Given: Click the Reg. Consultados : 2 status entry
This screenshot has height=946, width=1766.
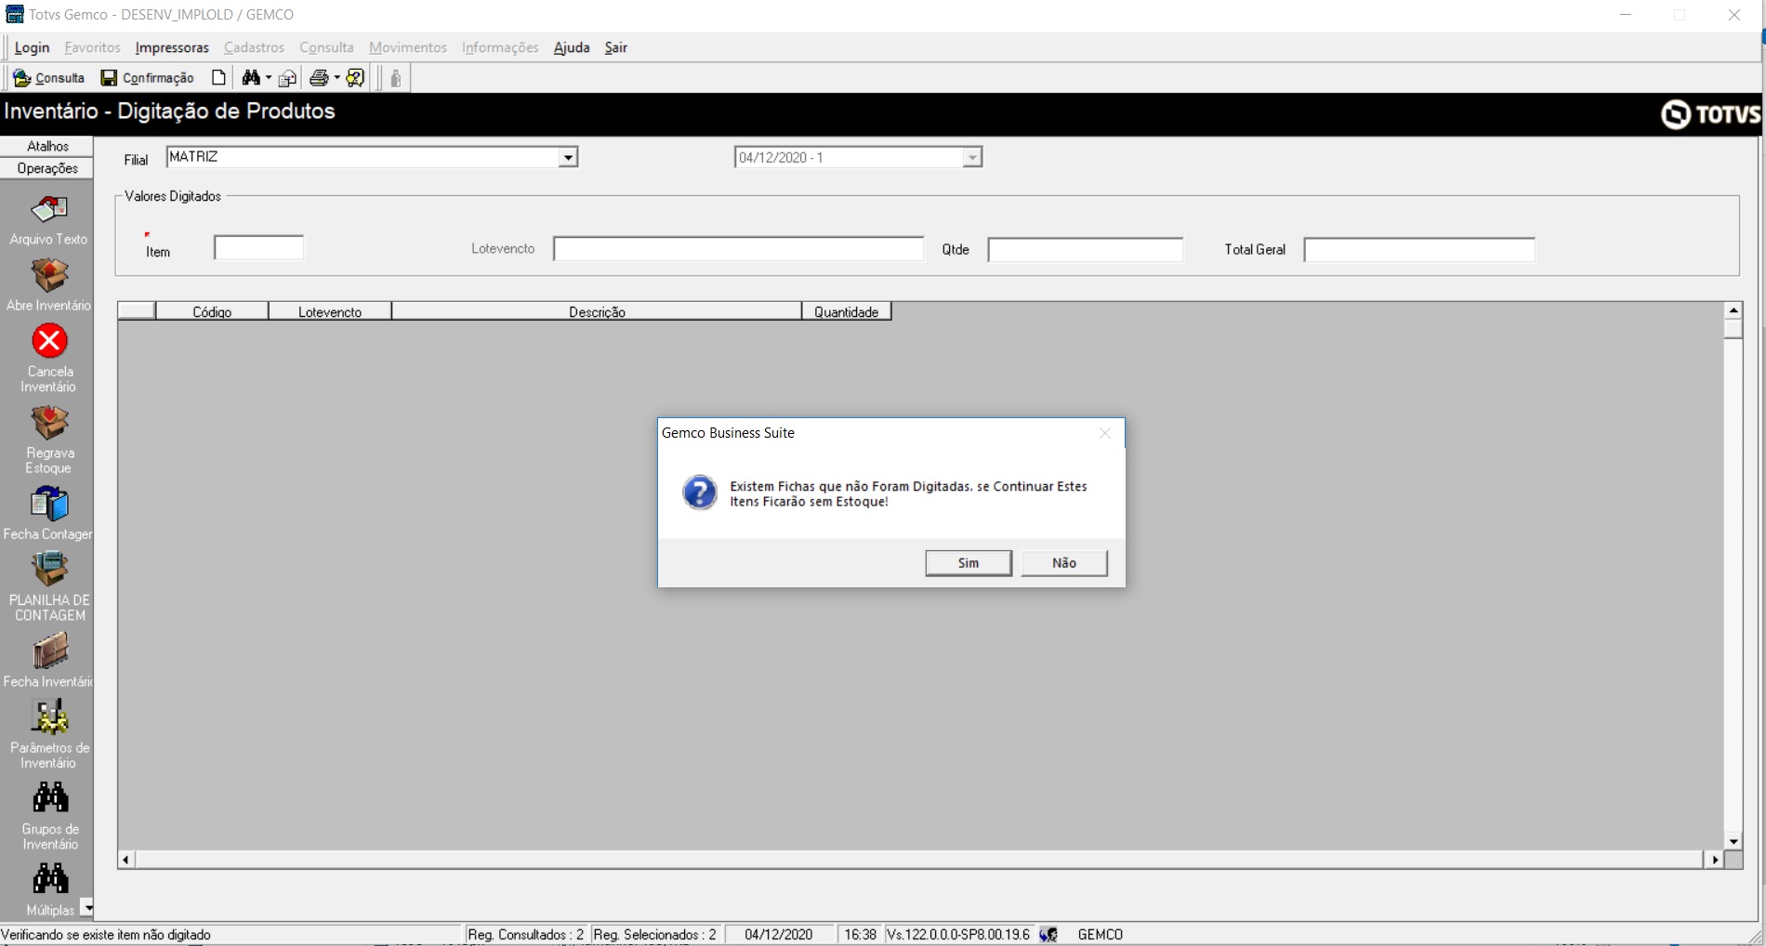Looking at the screenshot, I should click(526, 935).
